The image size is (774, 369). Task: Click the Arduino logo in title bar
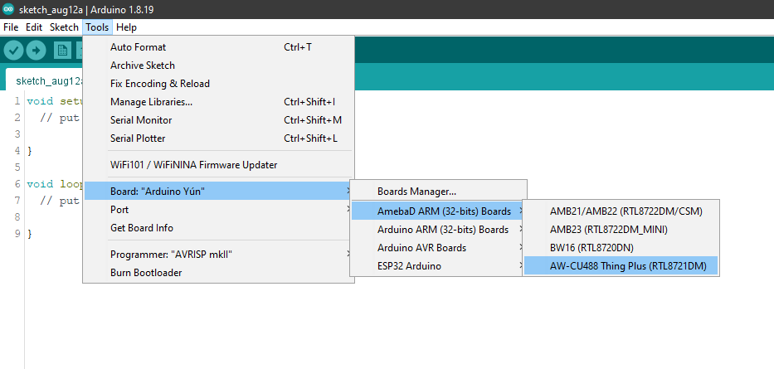[8, 10]
